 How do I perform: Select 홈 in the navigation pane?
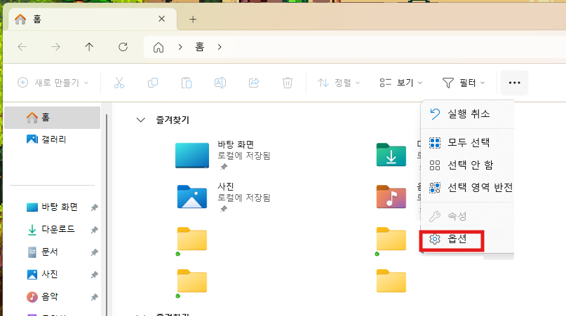pyautogui.click(x=53, y=118)
